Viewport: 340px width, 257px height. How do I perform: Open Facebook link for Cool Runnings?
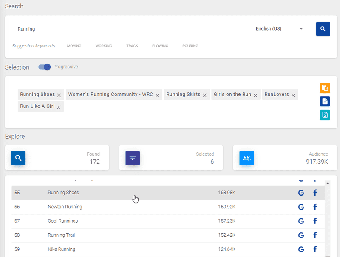[x=315, y=221]
